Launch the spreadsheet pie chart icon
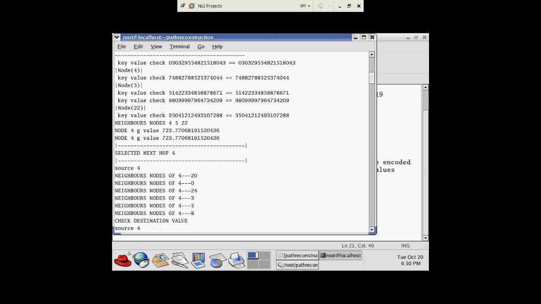The height and width of the screenshot is (304, 541). [x=217, y=260]
